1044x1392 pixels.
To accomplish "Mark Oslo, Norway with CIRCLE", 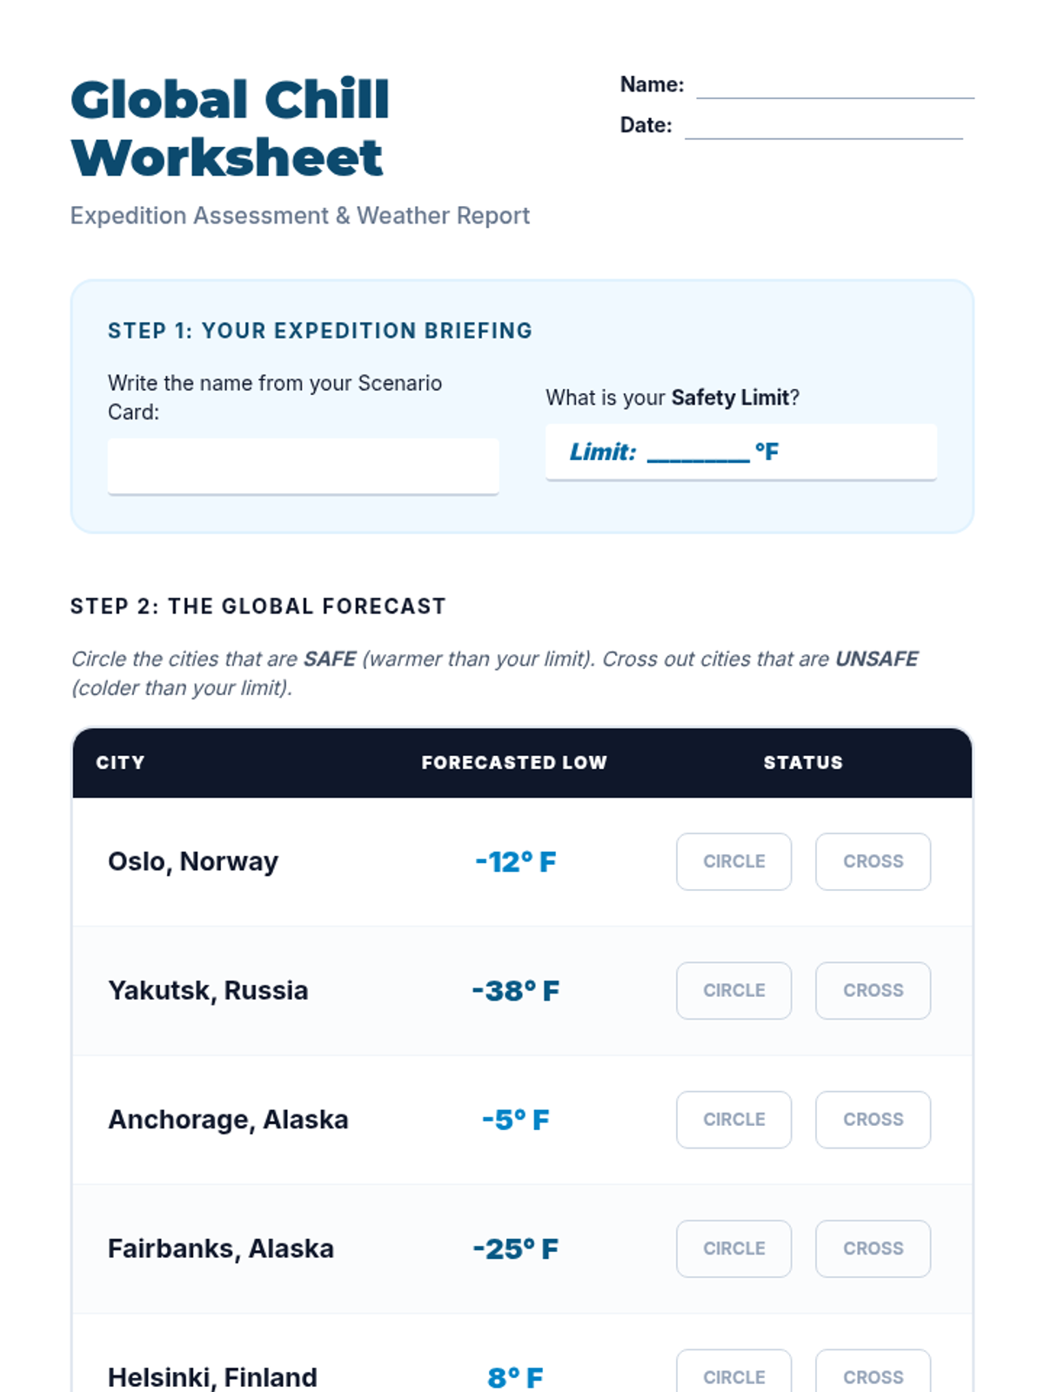I will (x=733, y=861).
